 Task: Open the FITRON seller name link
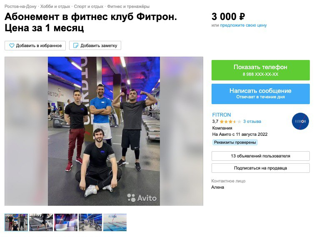click(221, 115)
